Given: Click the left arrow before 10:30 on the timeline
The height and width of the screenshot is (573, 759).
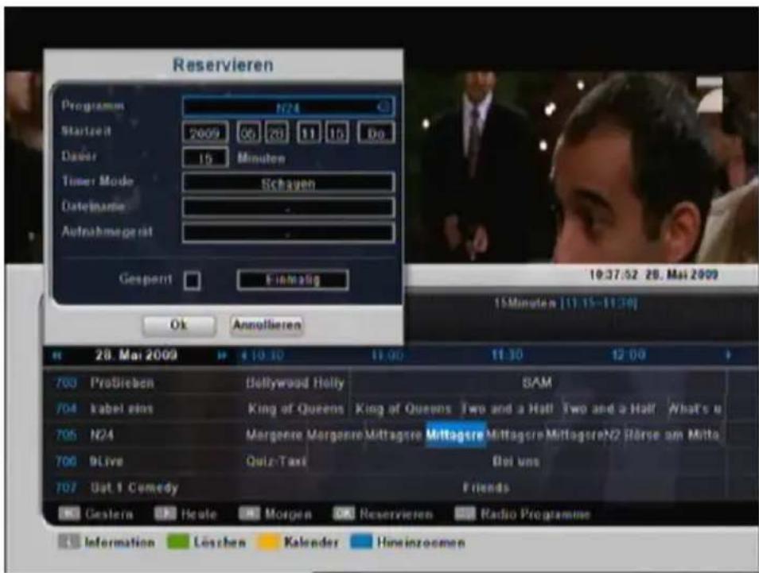Looking at the screenshot, I should pos(244,356).
